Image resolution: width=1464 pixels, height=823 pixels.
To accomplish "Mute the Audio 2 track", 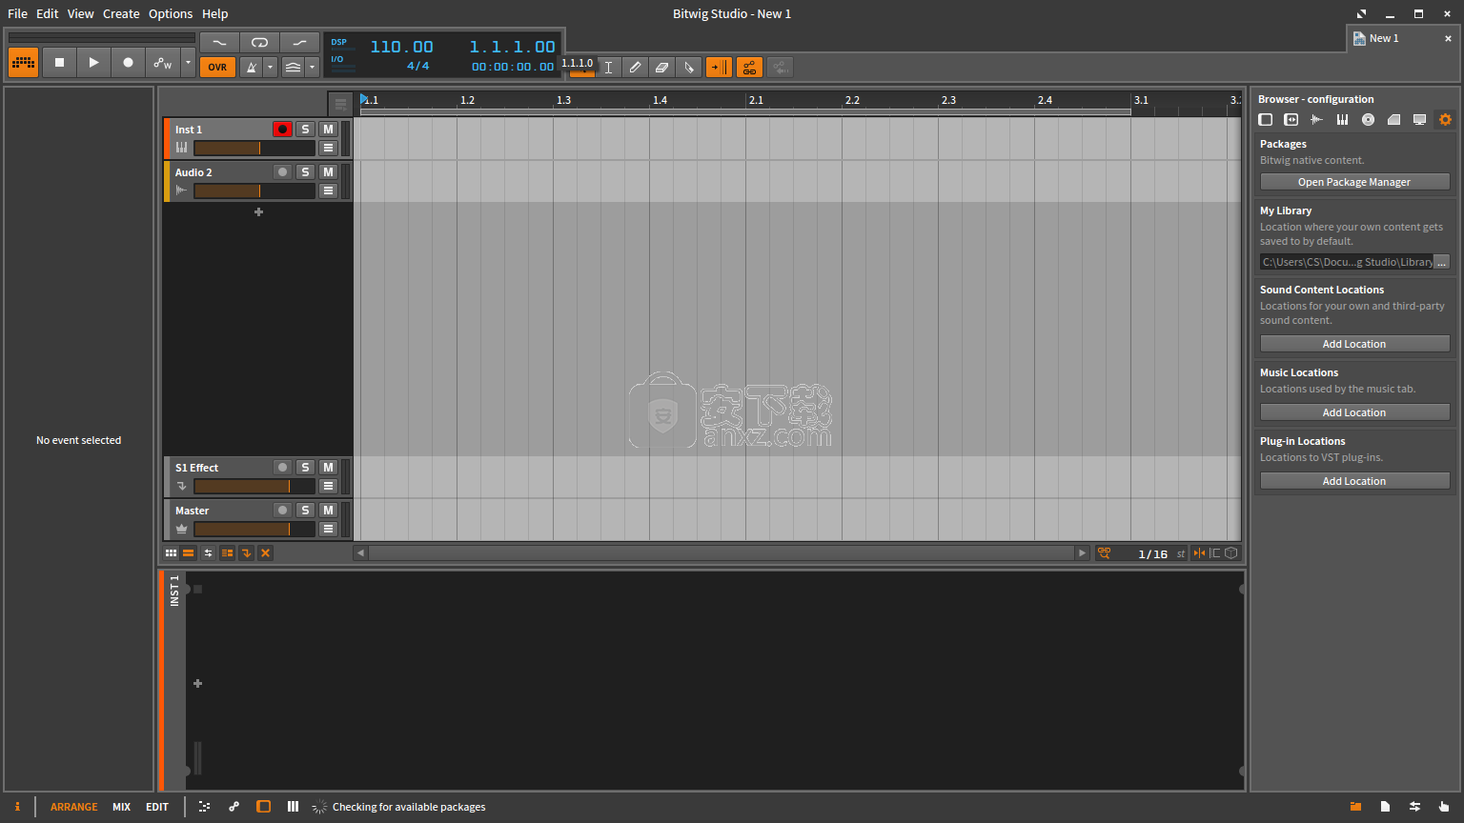I will point(328,172).
